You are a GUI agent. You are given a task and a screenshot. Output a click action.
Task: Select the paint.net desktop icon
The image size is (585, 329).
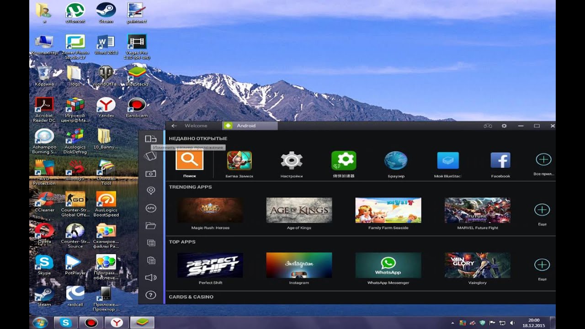click(x=136, y=13)
